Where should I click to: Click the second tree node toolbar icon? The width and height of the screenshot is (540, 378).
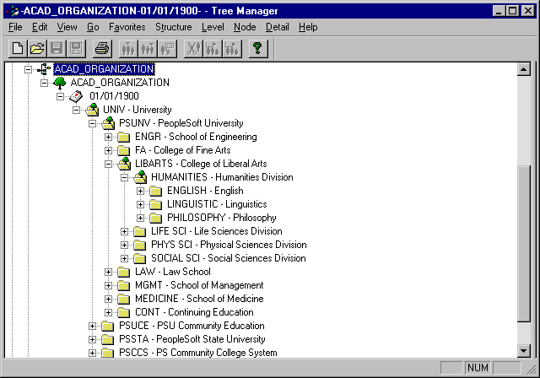click(148, 48)
